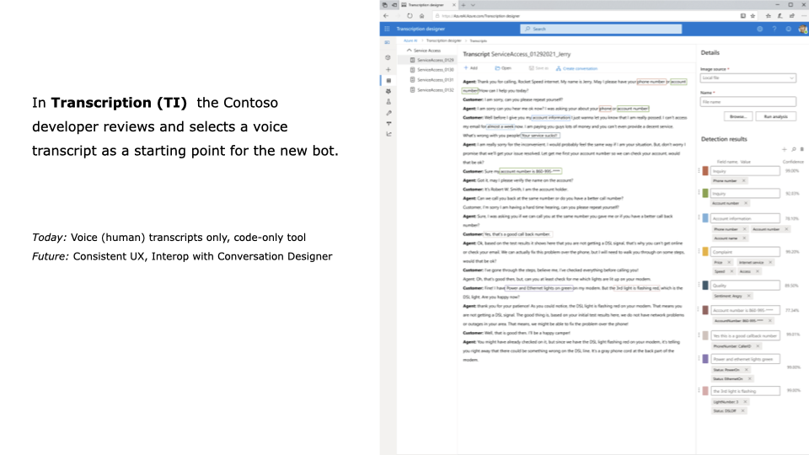Click the red-orange Inquiry color swatch

705,171
